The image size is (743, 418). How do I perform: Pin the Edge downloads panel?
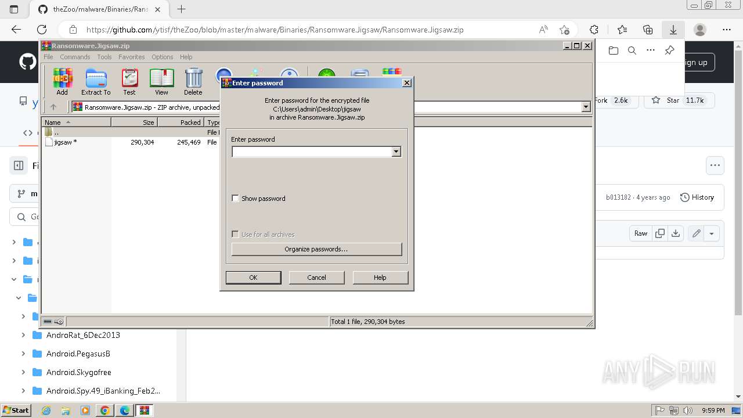click(669, 51)
